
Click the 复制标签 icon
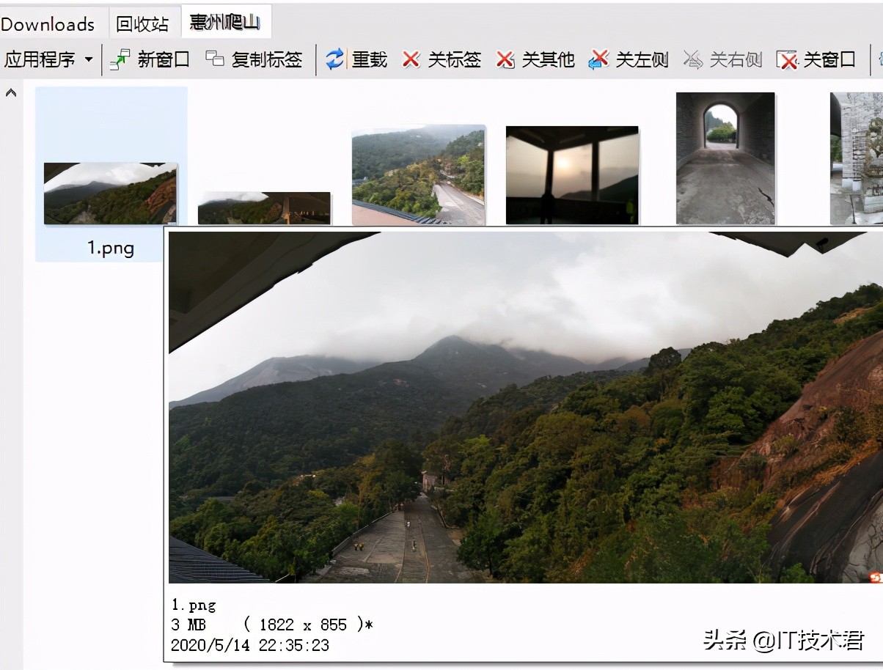(x=214, y=59)
